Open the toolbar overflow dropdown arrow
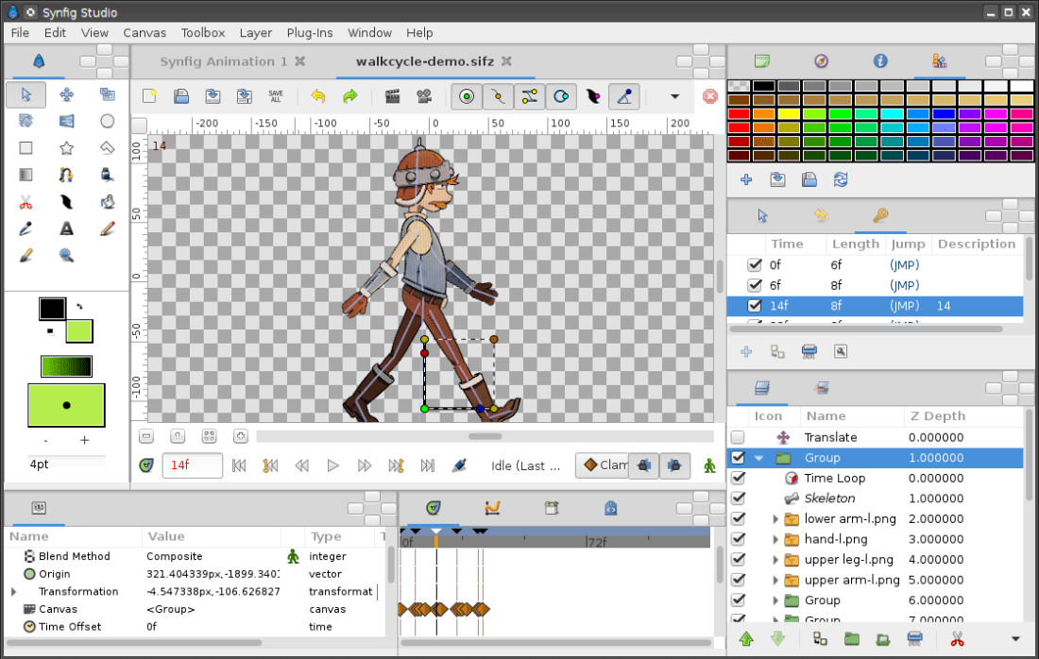1039x659 pixels. coord(674,96)
